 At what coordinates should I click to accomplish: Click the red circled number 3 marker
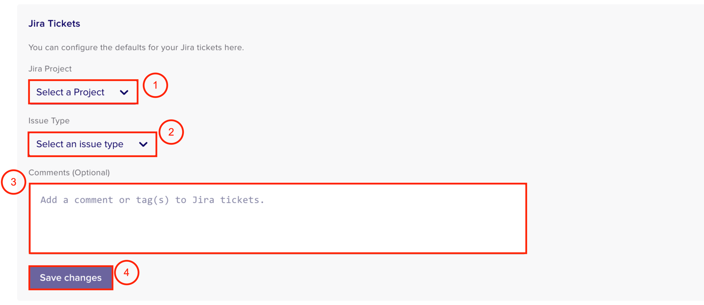13,182
